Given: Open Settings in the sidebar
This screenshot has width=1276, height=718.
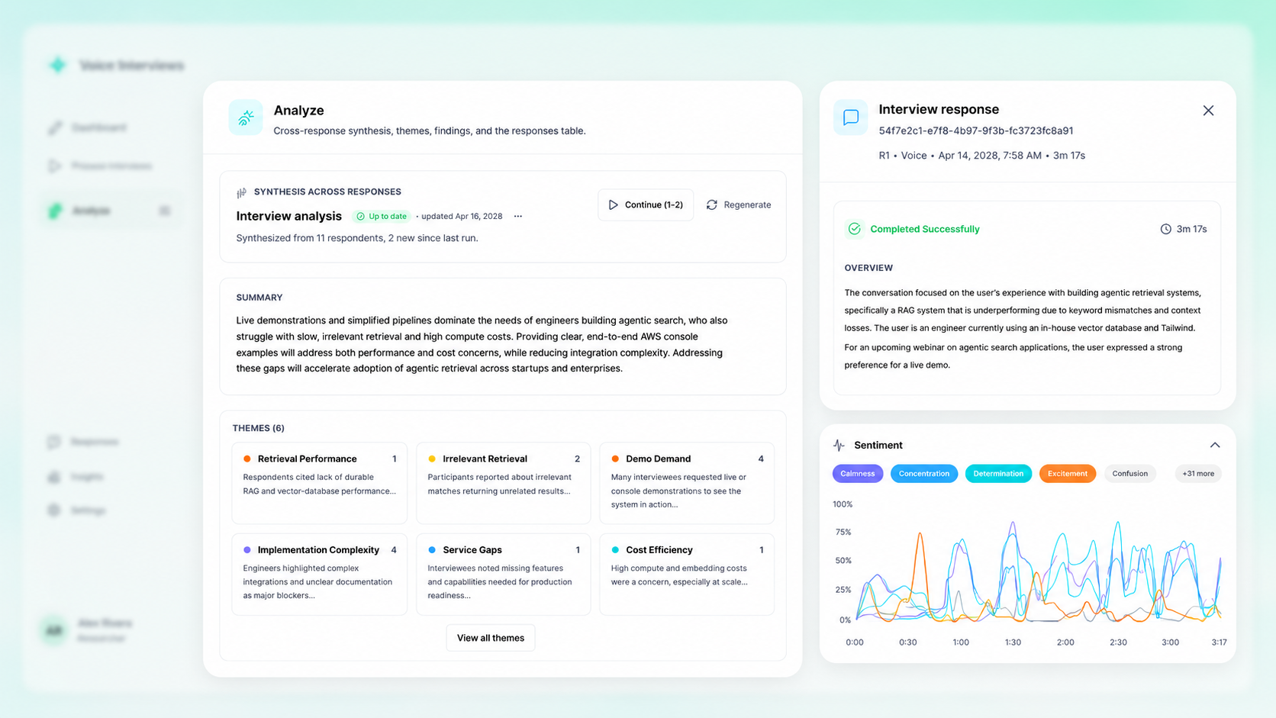Looking at the screenshot, I should tap(78, 510).
